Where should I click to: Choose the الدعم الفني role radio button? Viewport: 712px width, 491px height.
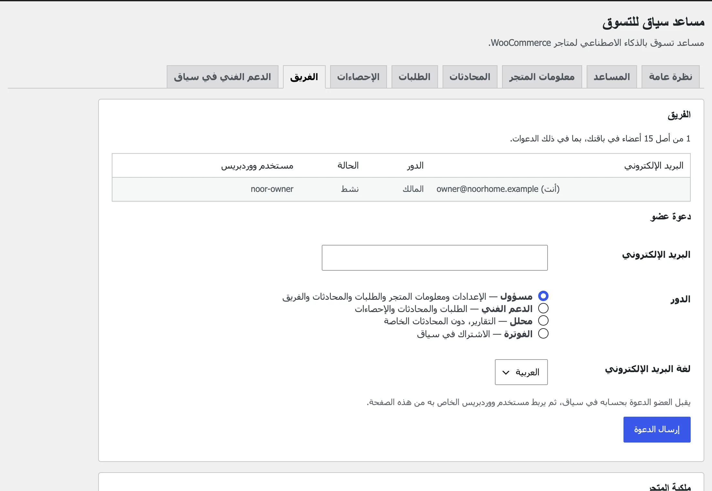click(543, 308)
